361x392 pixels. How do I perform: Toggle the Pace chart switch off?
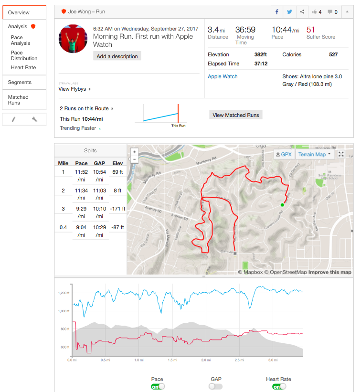pos(158,386)
